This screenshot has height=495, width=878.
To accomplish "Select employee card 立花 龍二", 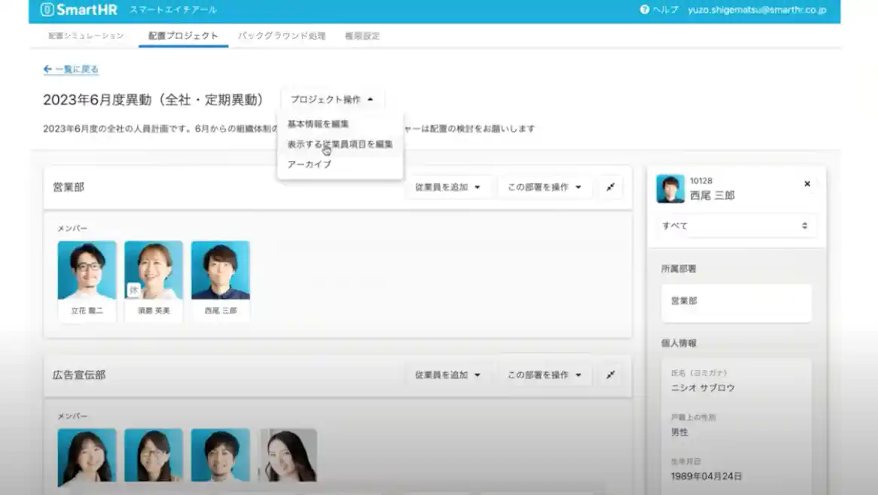I will pos(87,280).
